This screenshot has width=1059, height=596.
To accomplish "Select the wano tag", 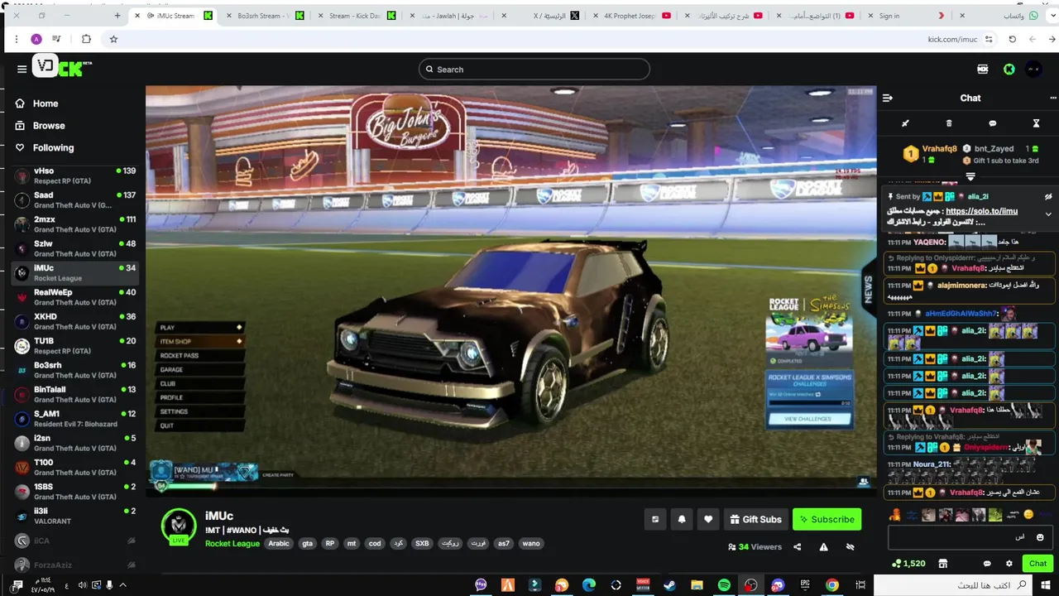I will [531, 544].
